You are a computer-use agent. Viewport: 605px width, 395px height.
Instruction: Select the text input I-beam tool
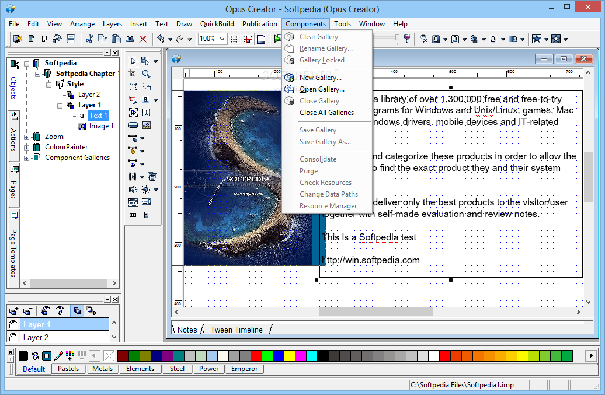(x=146, y=112)
